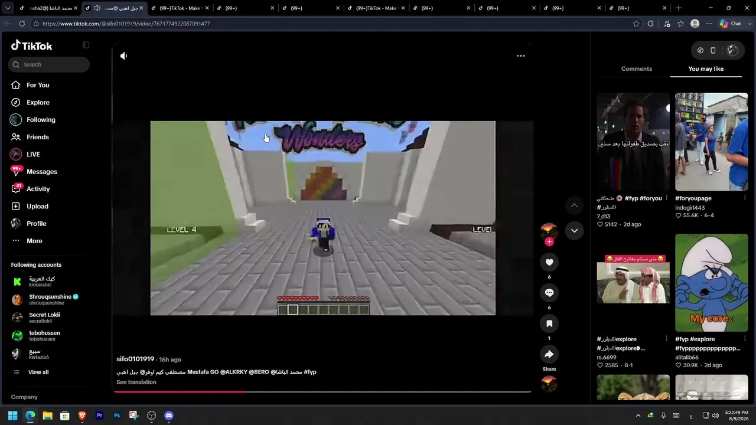
Task: Open the sifo0101919 username link
Action: click(x=135, y=359)
